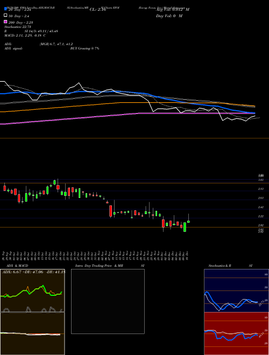Click the blue Stochastics chart panel
The width and height of the screenshot is (269, 355).
point(236,290)
